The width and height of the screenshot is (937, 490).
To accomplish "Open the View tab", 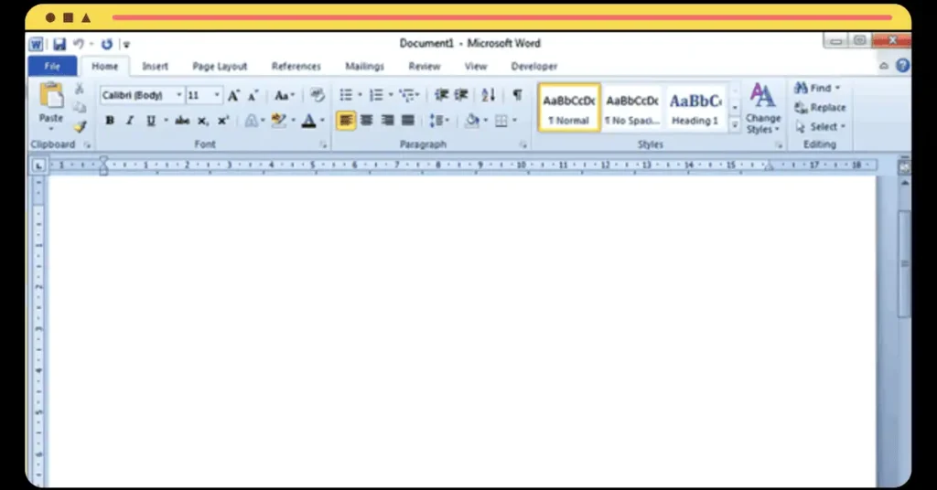I will (476, 66).
